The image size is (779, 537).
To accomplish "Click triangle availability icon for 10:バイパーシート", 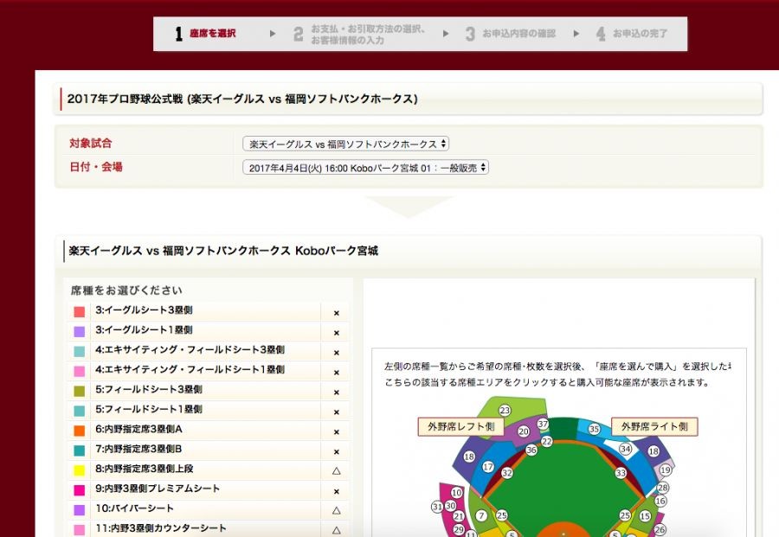I will pos(337,510).
